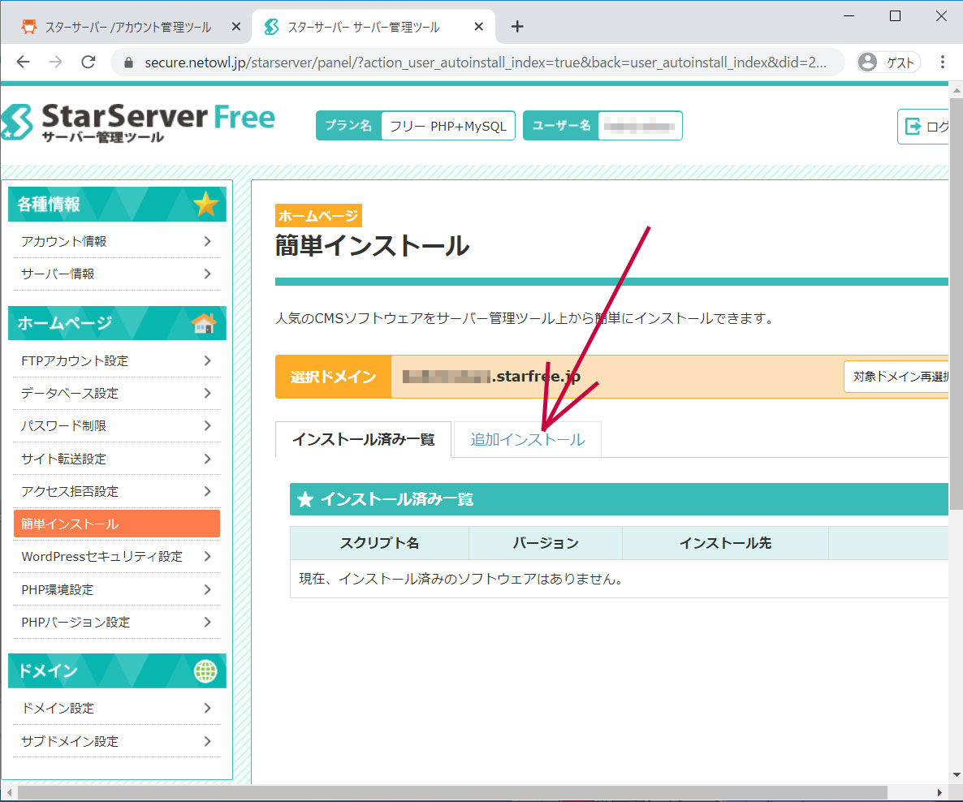Open FTPアカウント設定 menu item
963x802 pixels.
(117, 360)
